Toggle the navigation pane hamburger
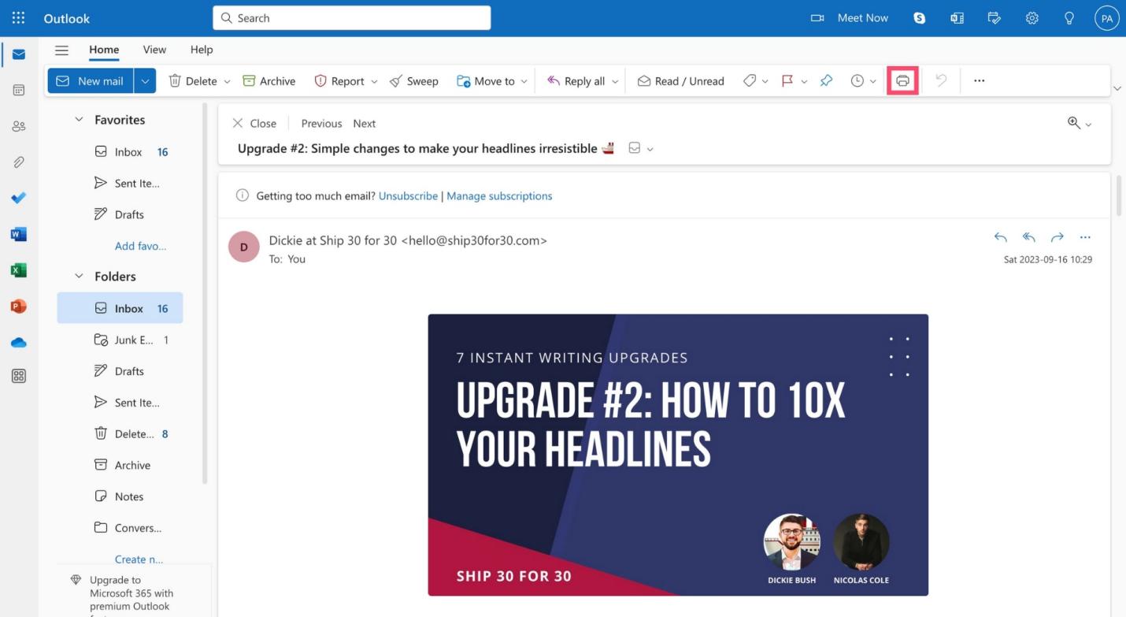 click(x=61, y=50)
